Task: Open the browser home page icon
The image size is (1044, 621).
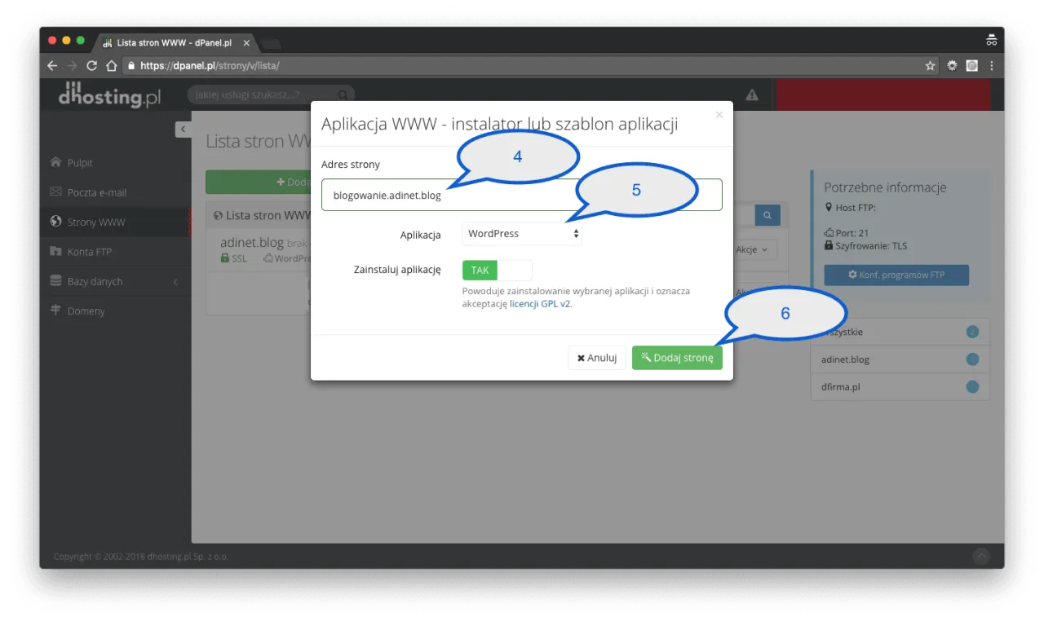Action: [x=111, y=66]
